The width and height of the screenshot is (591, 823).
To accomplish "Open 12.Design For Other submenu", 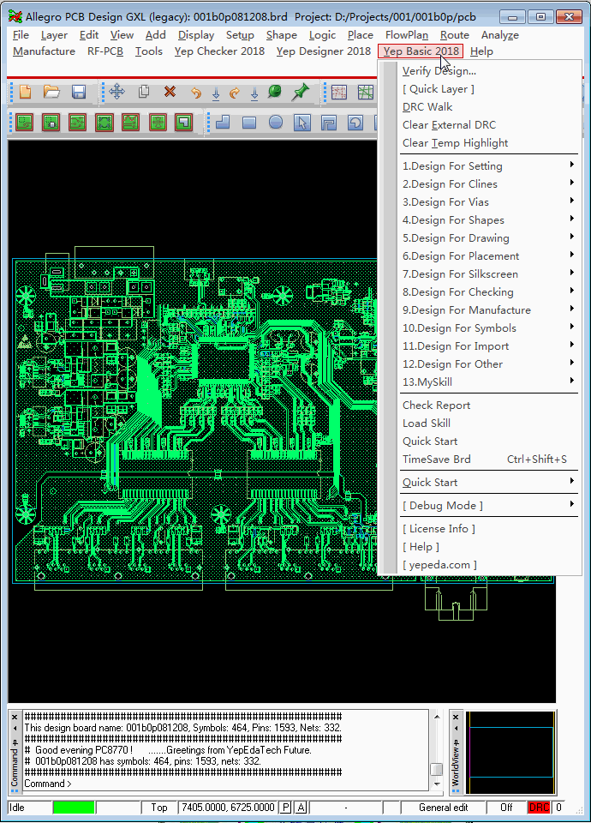I will coord(489,364).
